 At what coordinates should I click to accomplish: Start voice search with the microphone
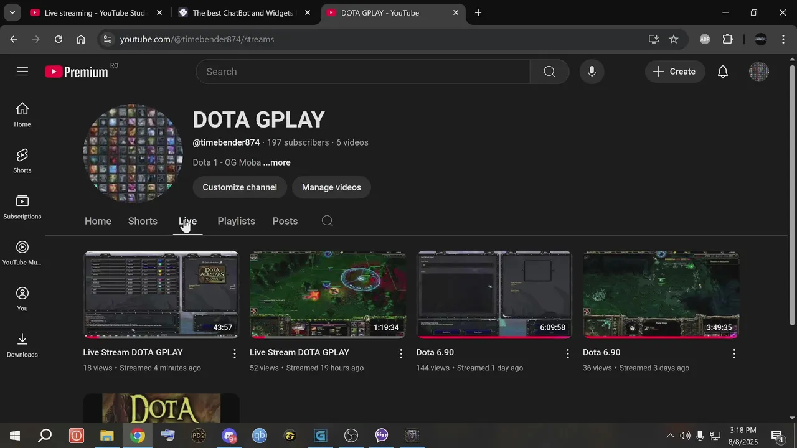[592, 72]
